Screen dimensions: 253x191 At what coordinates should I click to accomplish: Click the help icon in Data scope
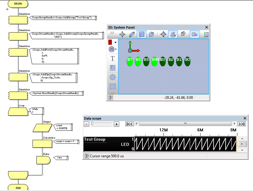(86, 156)
